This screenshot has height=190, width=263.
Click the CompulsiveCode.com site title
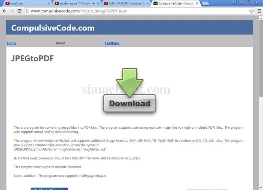[x=53, y=28]
